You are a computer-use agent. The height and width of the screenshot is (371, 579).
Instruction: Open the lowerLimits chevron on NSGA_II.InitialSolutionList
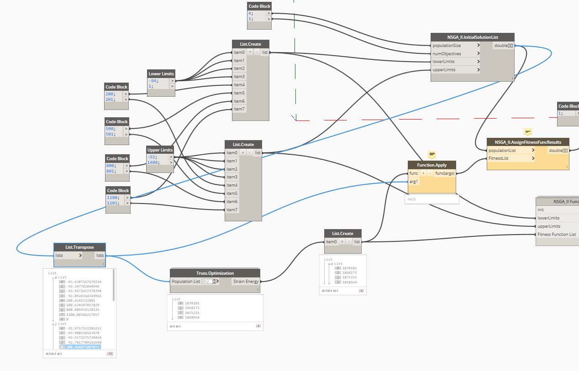(x=478, y=62)
